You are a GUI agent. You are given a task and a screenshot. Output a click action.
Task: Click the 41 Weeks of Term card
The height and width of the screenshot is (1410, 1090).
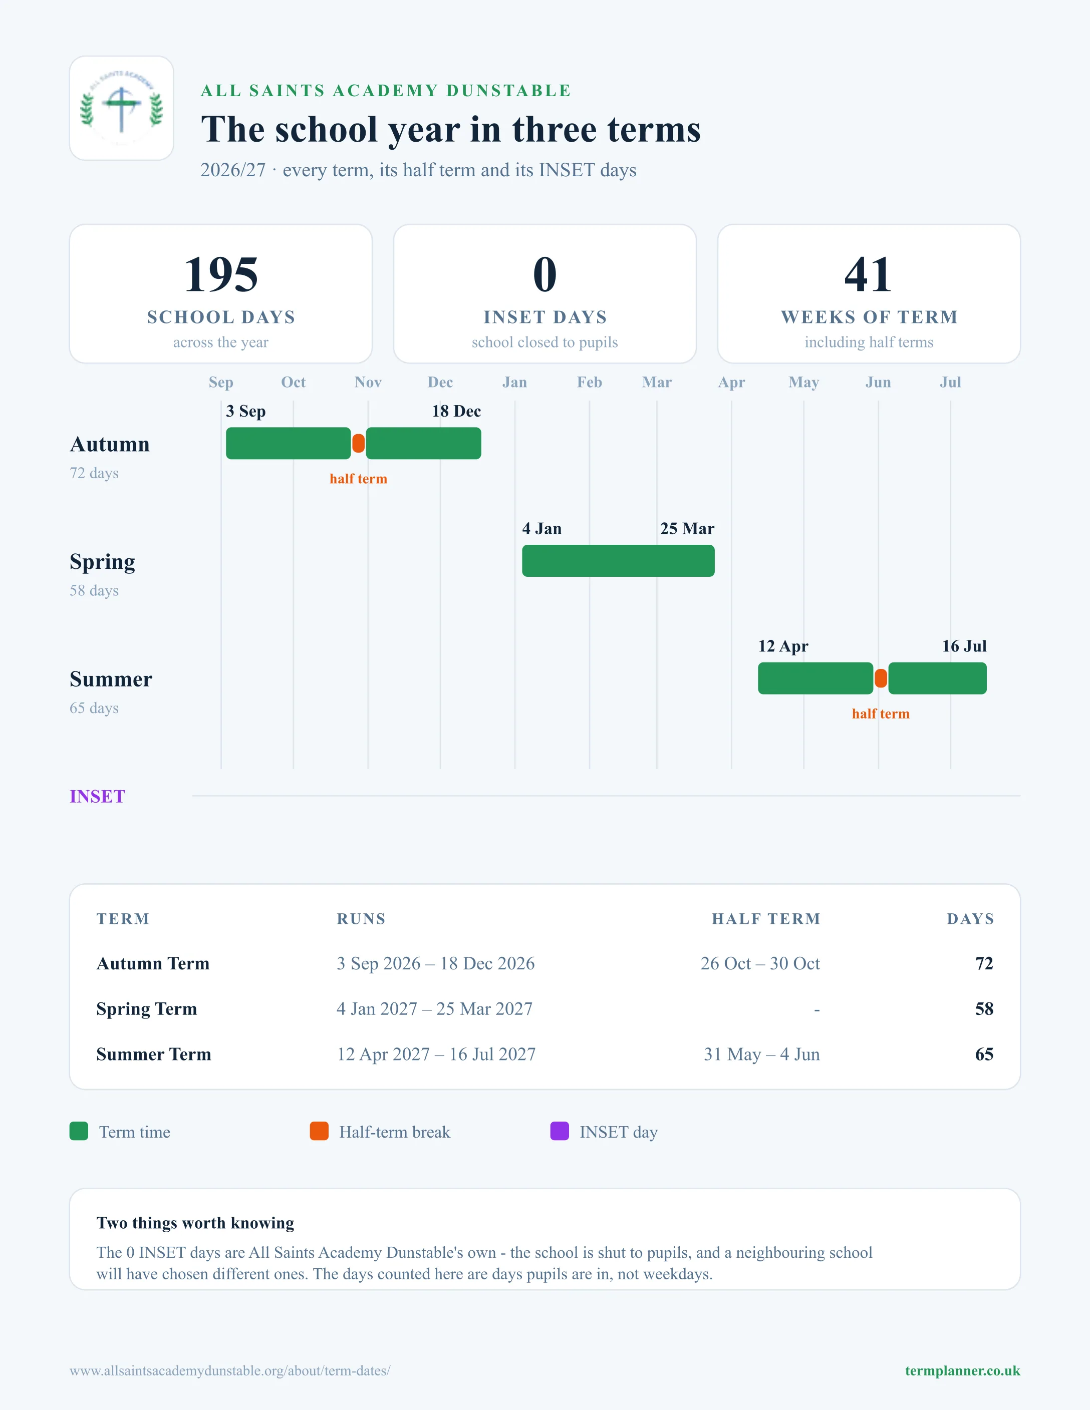(869, 294)
